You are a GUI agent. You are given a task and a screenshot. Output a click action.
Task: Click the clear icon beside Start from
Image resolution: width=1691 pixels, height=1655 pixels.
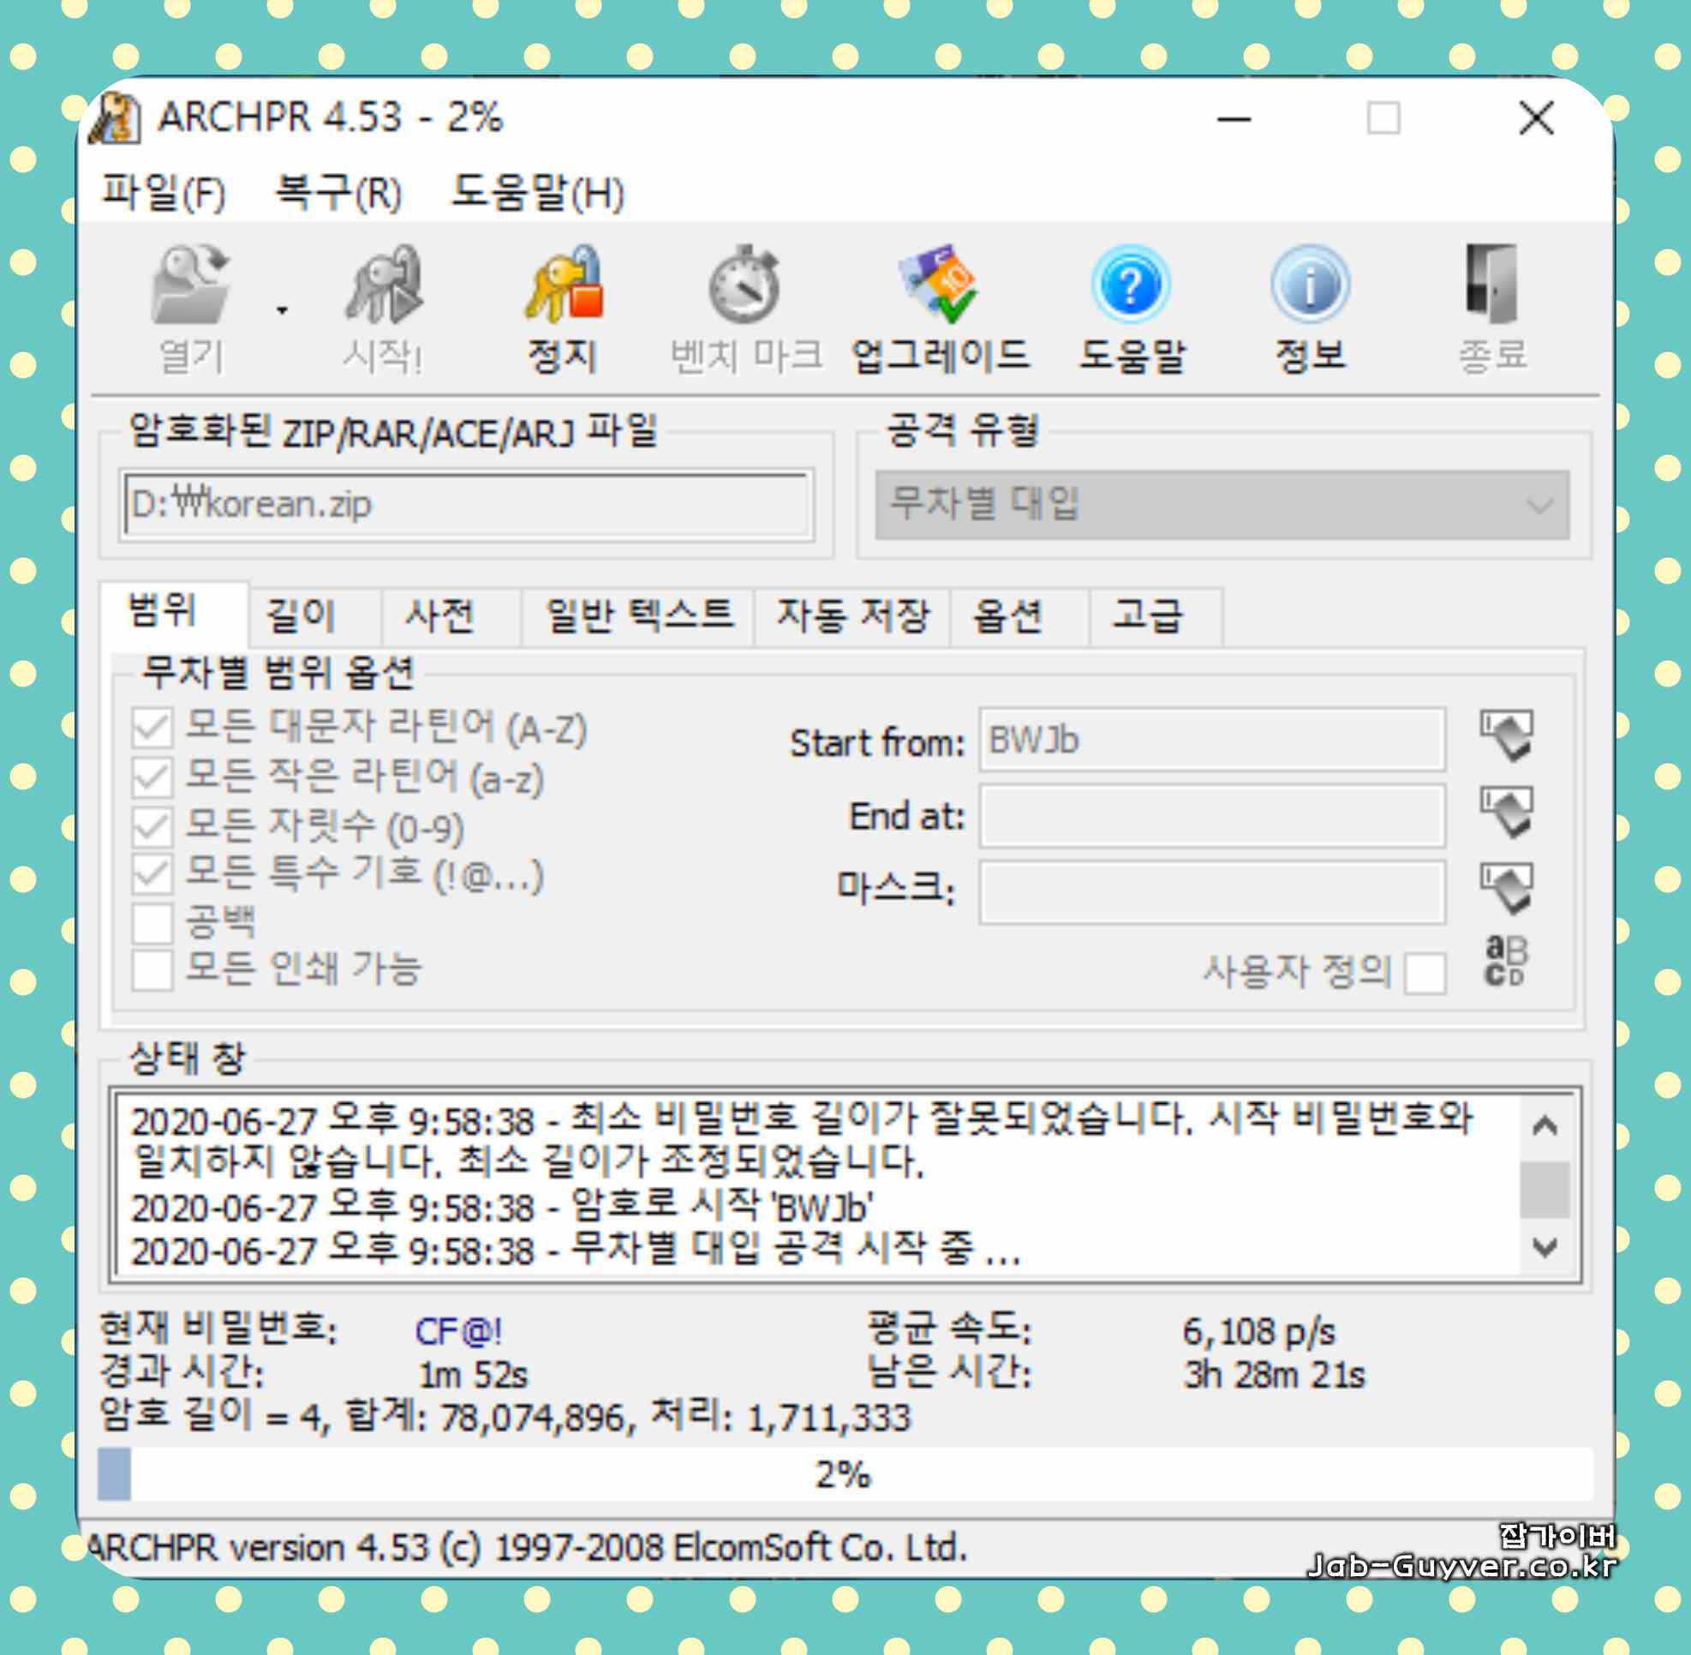pos(1507,736)
